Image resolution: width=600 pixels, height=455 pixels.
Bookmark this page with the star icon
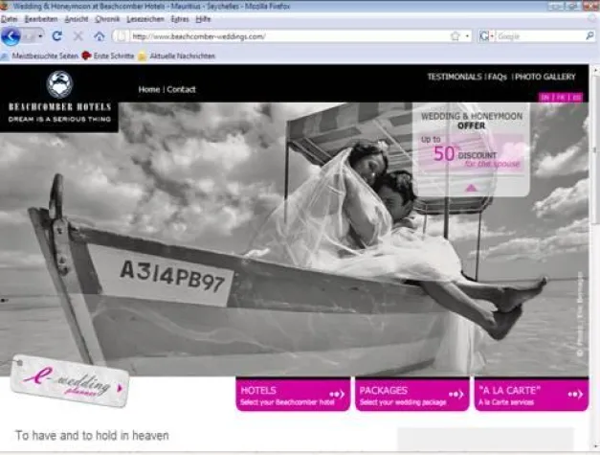coord(455,36)
